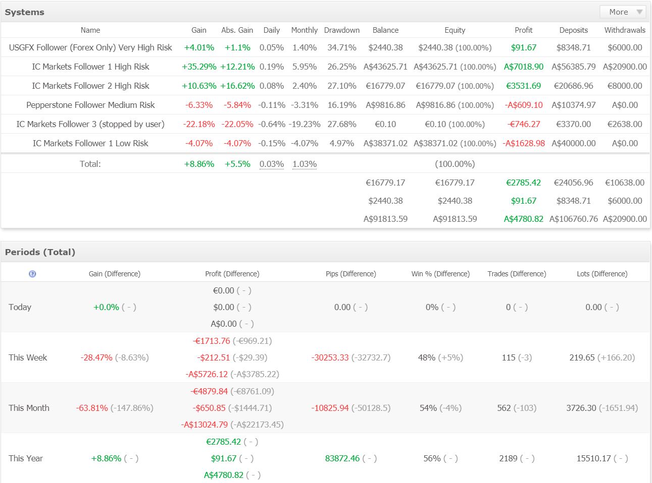Click the Equity column header
Screen dimensions: 652x483
pyautogui.click(x=455, y=30)
